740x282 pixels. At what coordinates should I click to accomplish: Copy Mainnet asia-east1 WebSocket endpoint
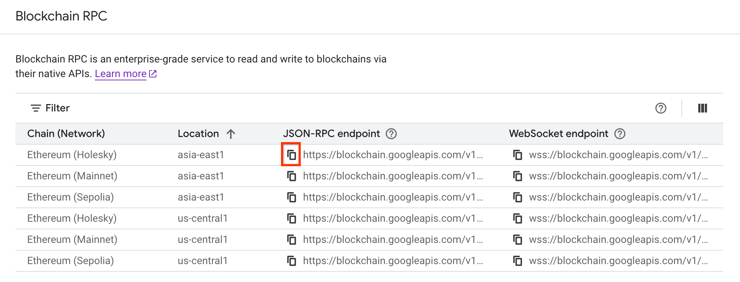tap(518, 176)
